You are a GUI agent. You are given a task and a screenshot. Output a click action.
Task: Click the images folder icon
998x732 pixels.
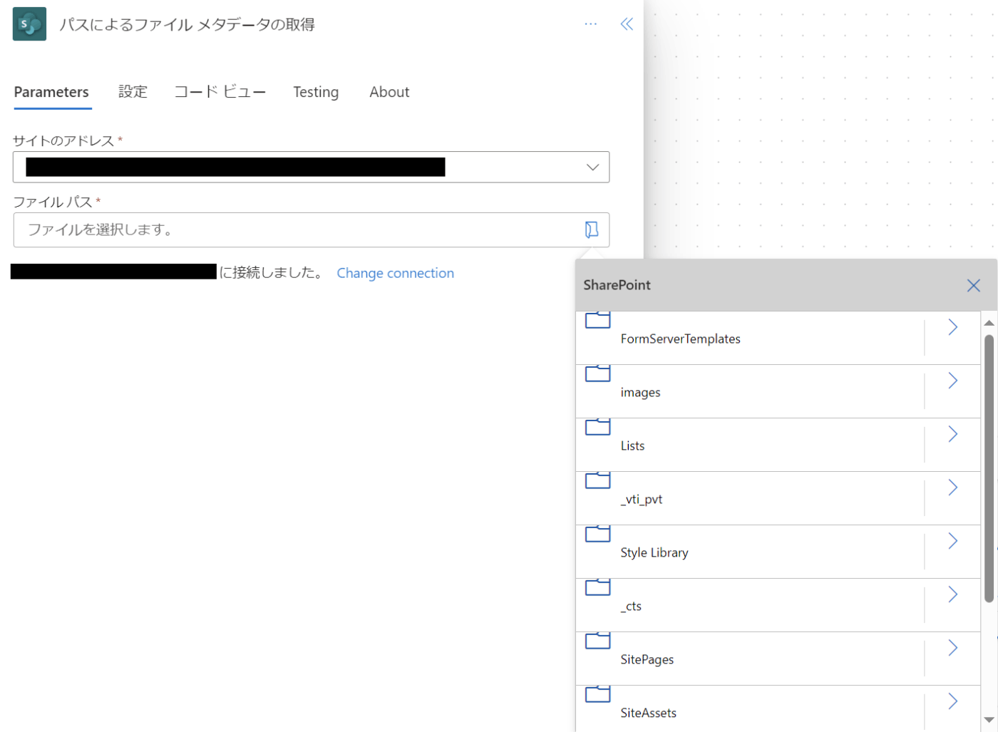(597, 373)
